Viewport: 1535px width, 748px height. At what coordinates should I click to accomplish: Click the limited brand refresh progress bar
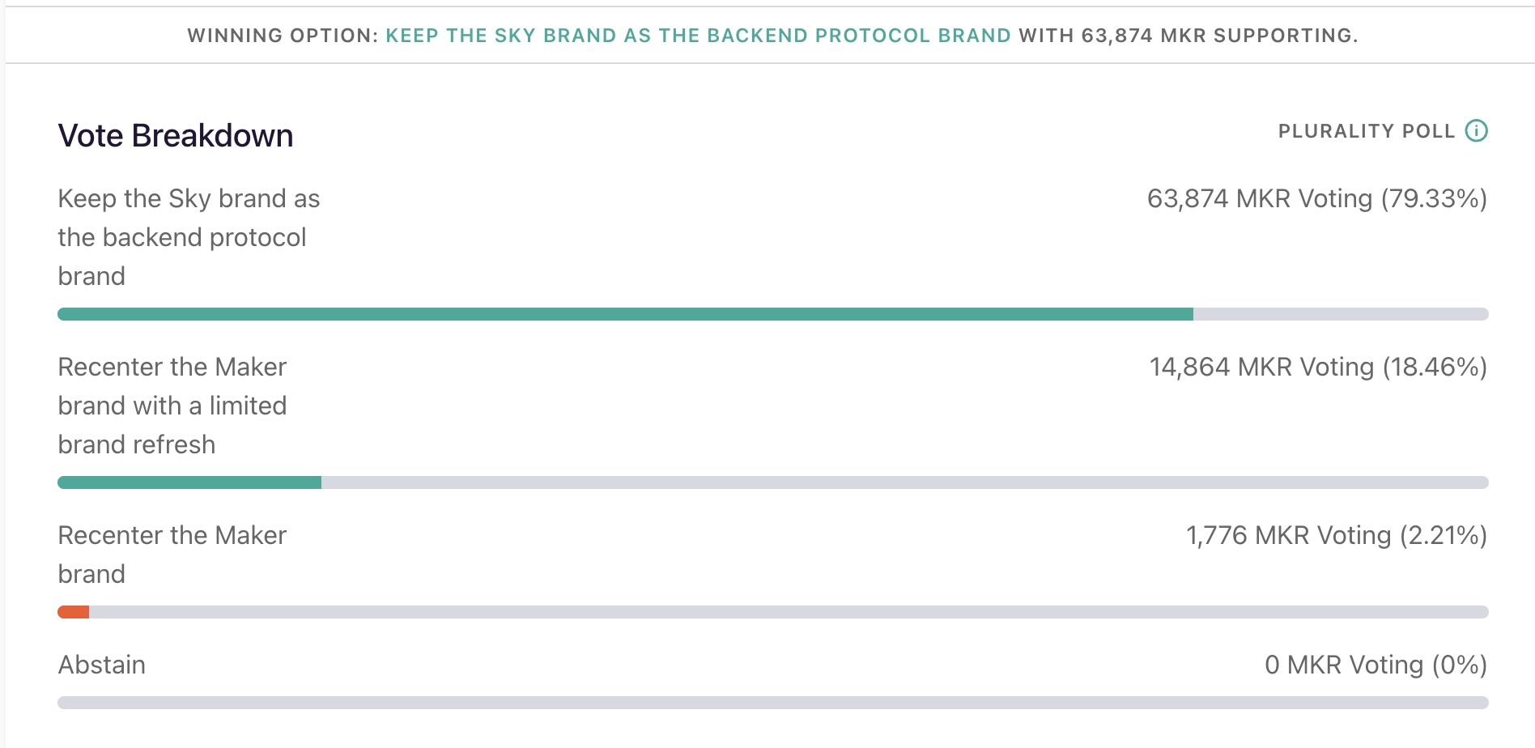[773, 482]
